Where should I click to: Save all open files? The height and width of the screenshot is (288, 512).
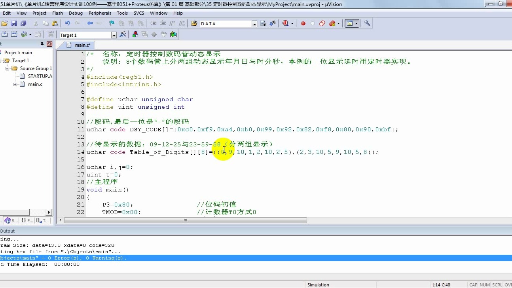(x=23, y=24)
